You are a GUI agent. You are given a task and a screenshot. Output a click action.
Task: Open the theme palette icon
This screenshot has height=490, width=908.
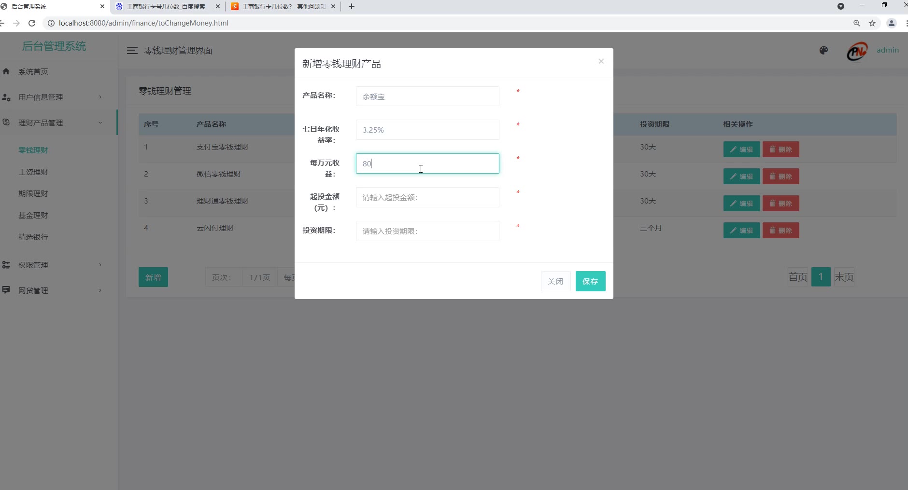(823, 51)
